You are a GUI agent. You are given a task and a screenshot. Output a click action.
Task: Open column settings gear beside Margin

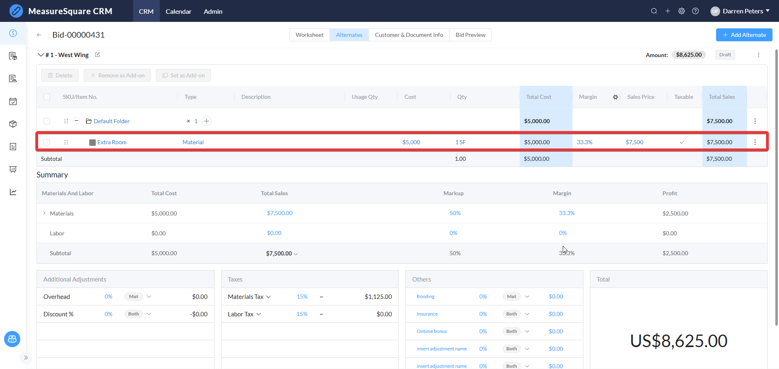(x=615, y=97)
